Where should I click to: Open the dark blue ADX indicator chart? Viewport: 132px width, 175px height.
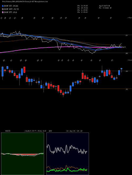68,154
